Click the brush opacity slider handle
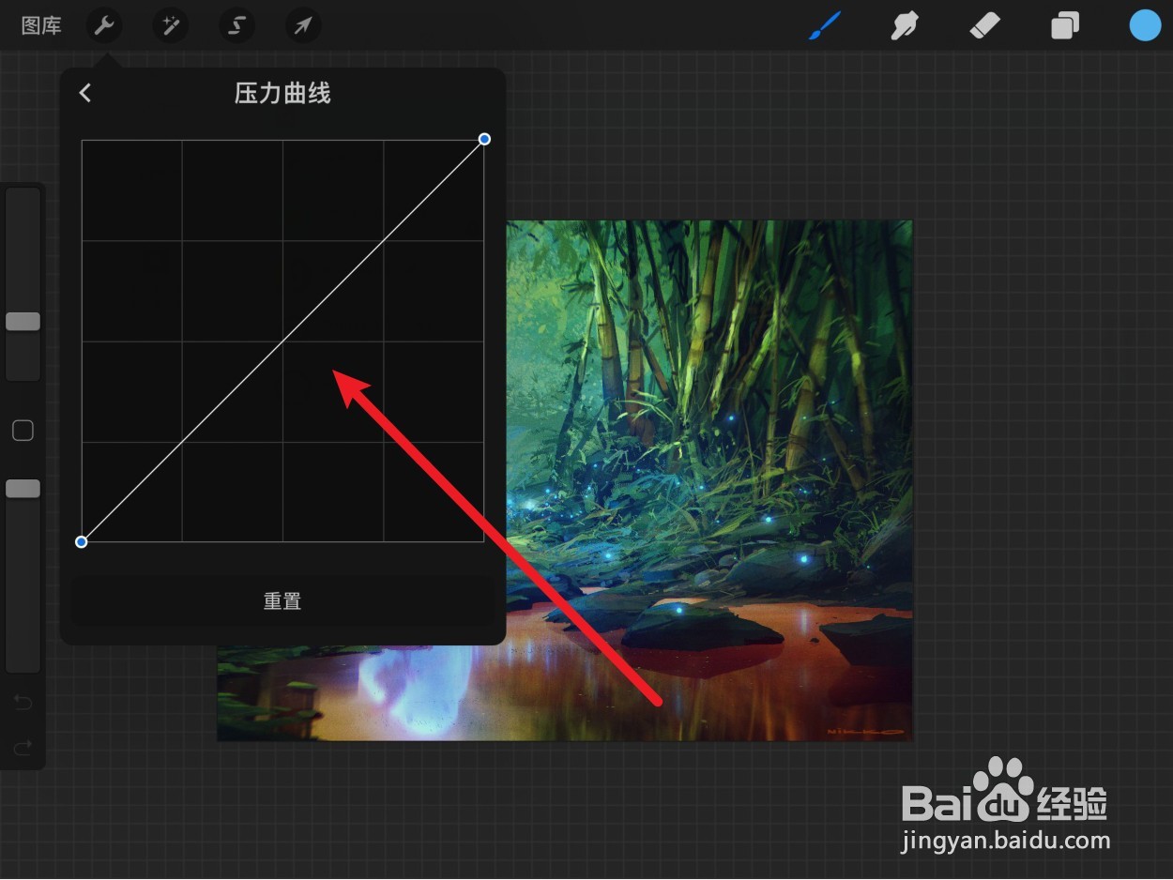Viewport: 1173px width, 880px height. (23, 488)
